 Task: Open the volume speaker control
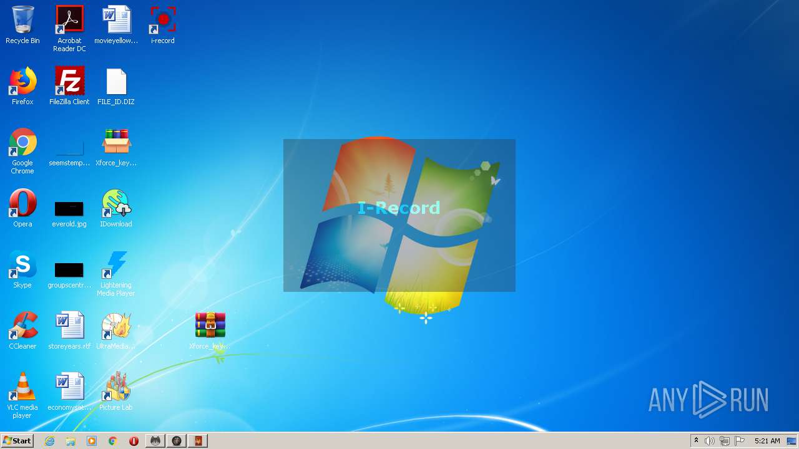click(710, 441)
